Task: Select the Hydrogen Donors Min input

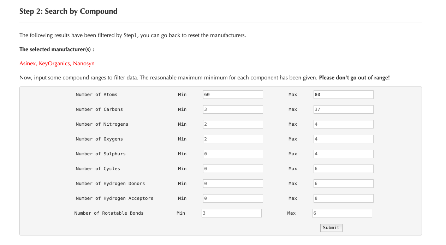Action: pos(233,184)
